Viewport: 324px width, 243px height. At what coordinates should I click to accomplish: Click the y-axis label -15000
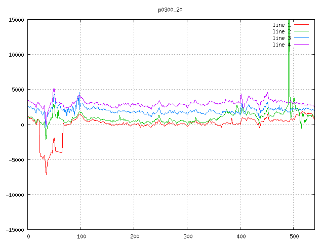(15, 230)
